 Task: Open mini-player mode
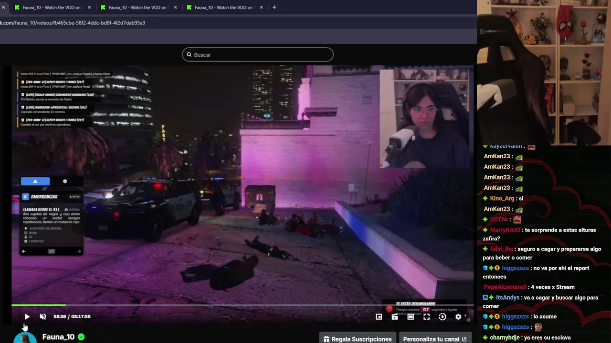click(379, 317)
